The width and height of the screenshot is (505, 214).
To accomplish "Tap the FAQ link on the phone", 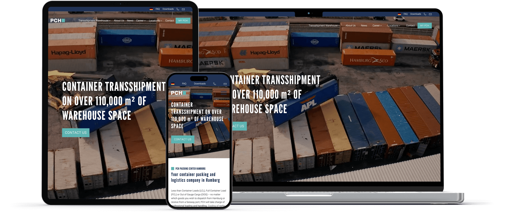I will click(x=184, y=84).
